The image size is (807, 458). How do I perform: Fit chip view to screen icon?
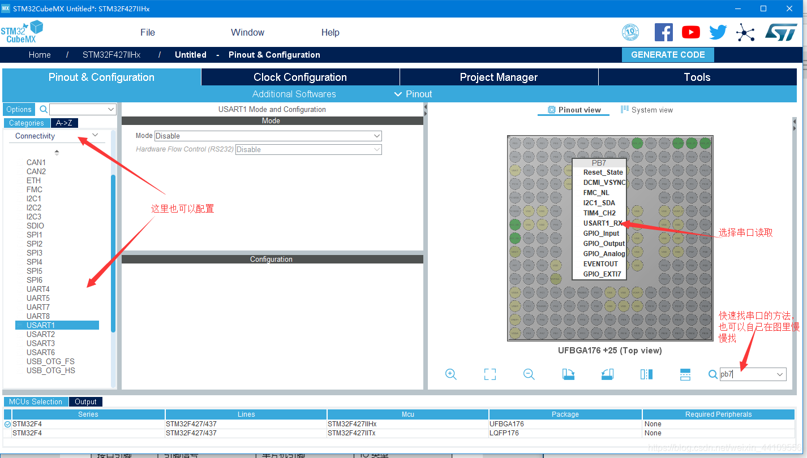[x=490, y=374]
